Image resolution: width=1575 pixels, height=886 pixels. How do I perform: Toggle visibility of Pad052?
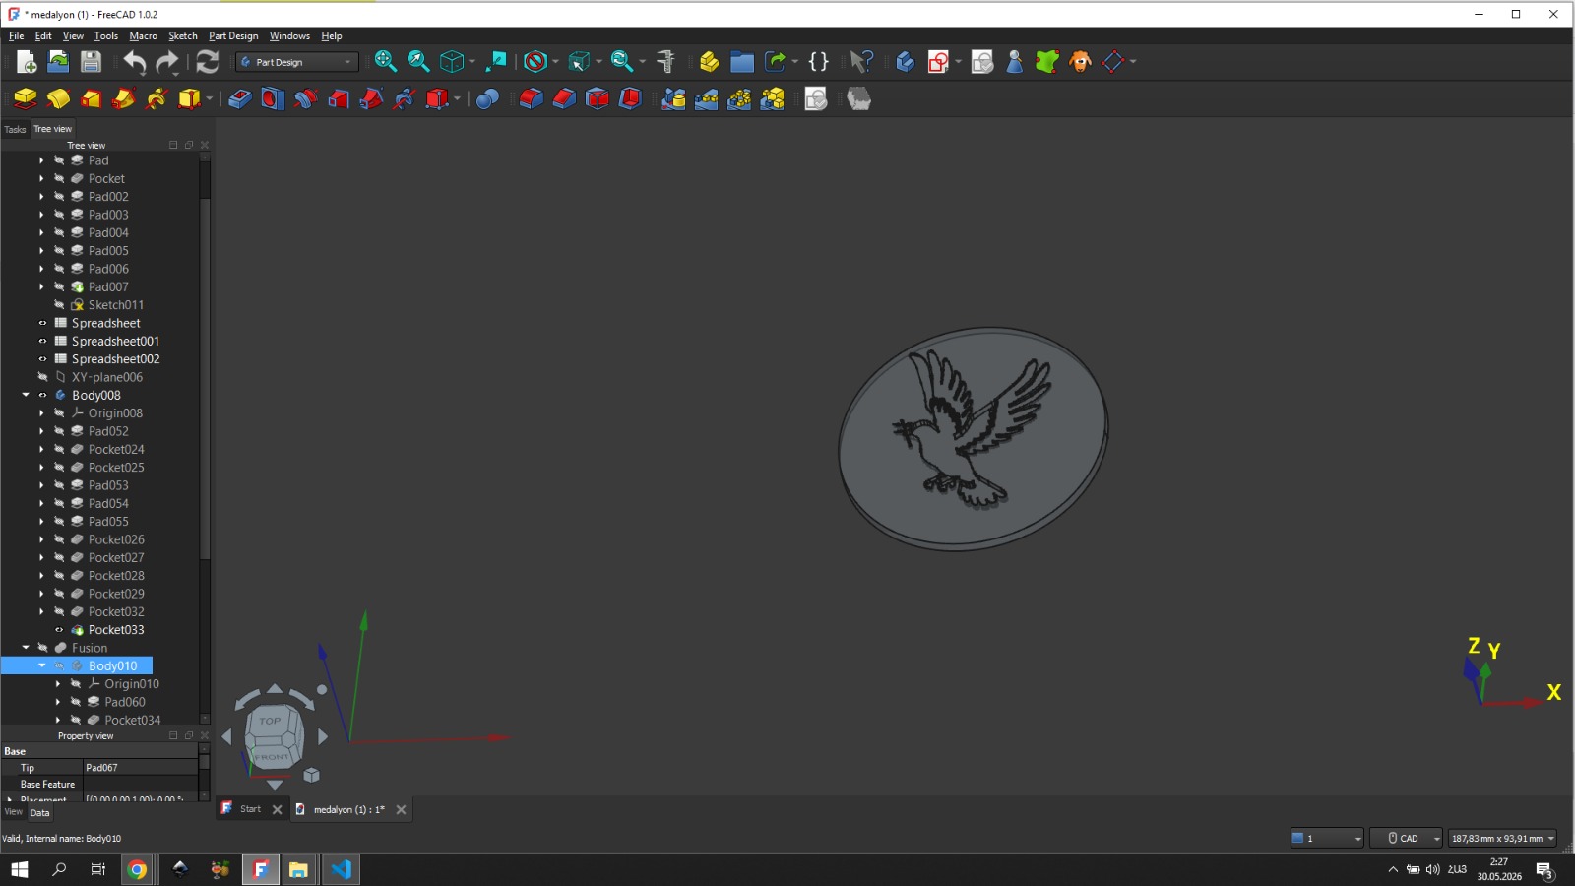(x=59, y=431)
